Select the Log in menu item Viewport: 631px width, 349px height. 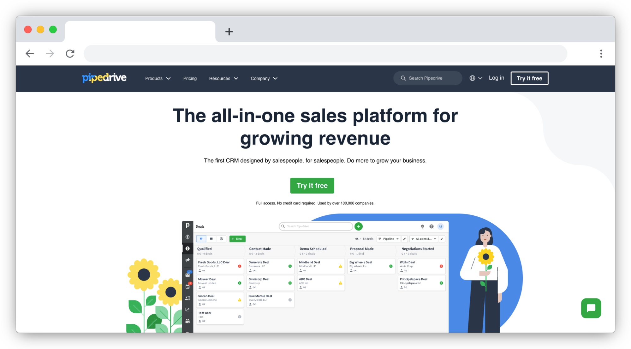point(496,78)
